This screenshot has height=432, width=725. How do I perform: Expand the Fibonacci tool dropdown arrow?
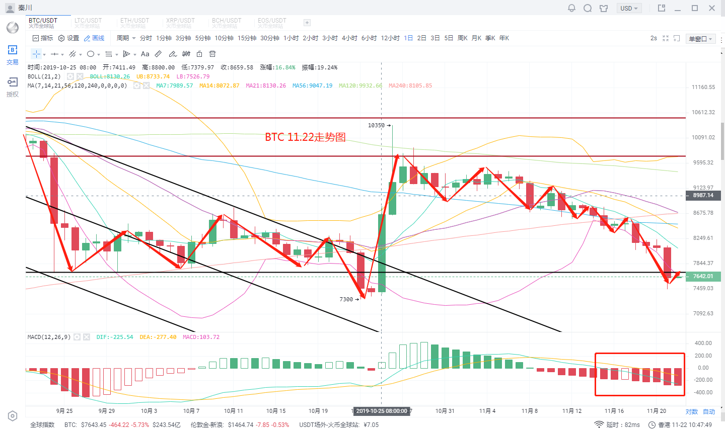point(117,55)
